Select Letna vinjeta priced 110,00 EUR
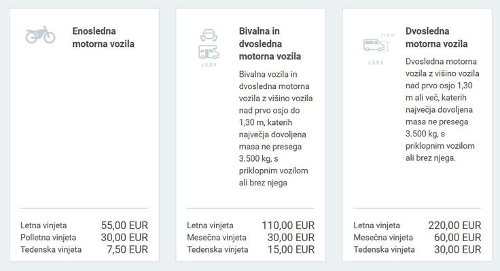500x271 pixels. pyautogui.click(x=251, y=225)
